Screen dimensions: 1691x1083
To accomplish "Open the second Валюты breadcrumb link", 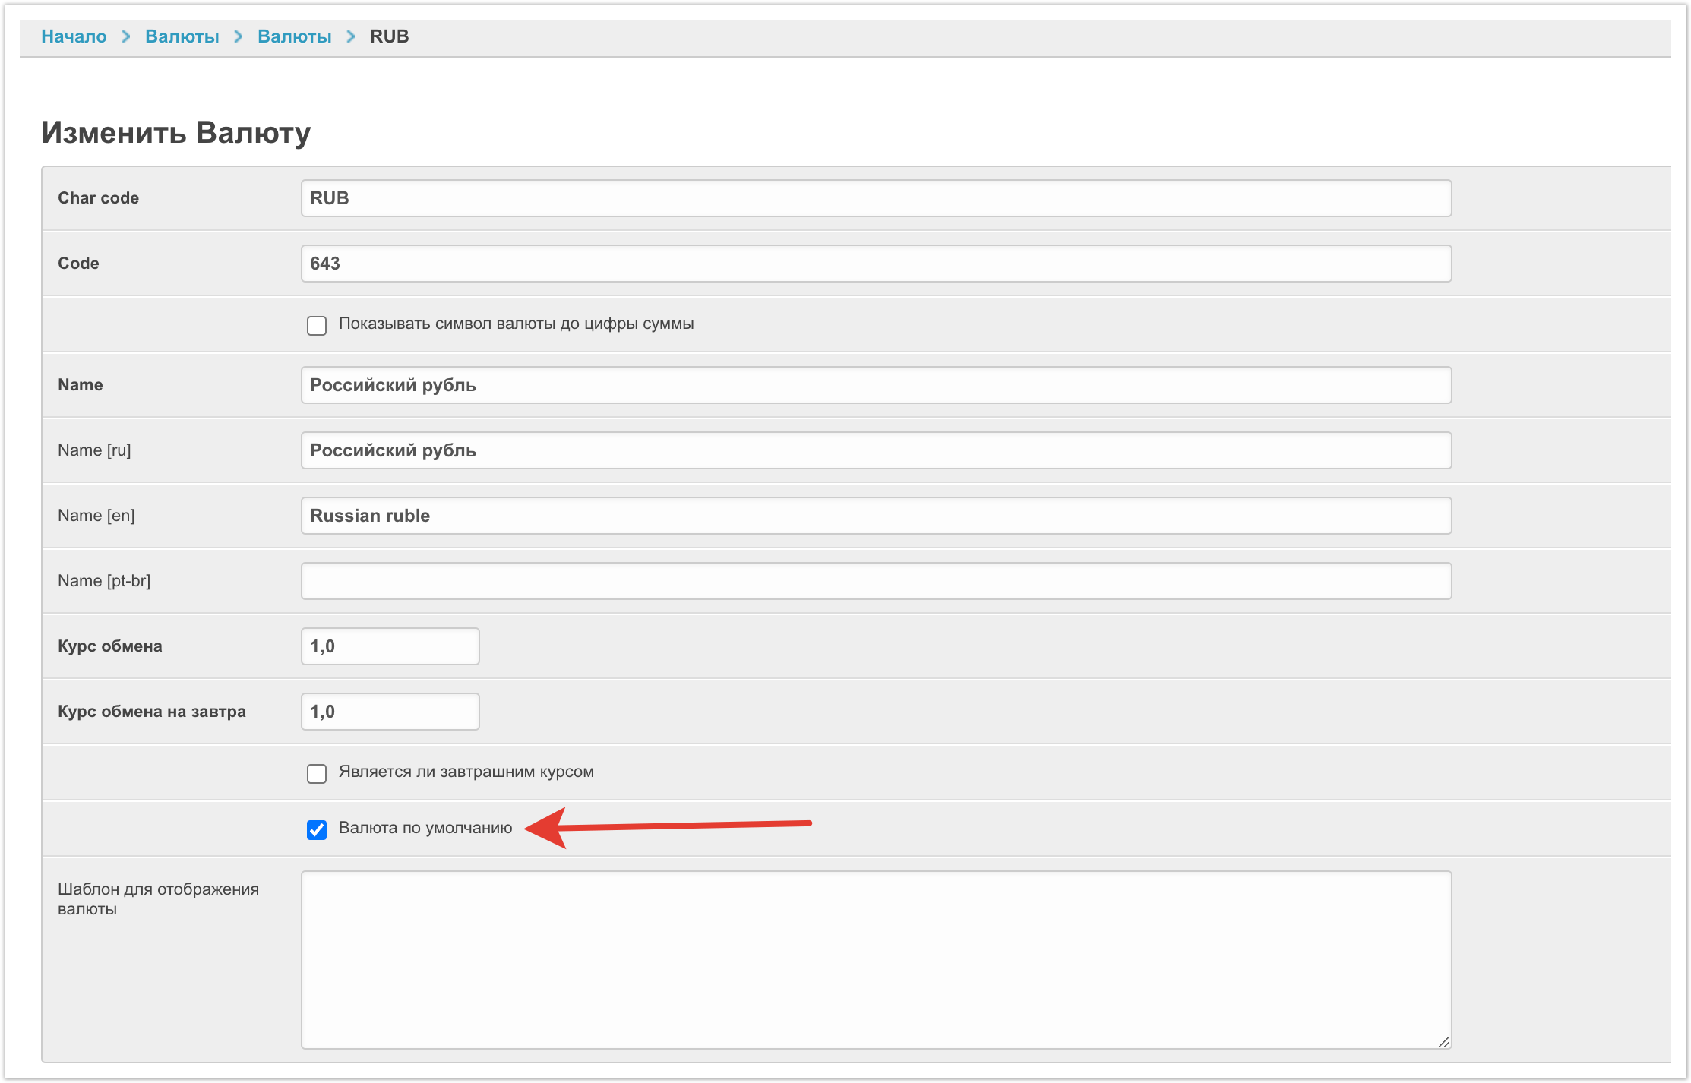I will pos(294,36).
